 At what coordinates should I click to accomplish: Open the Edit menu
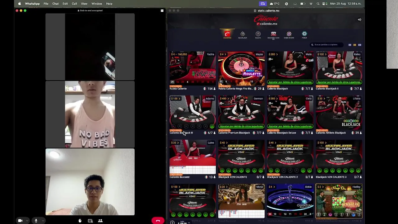coord(65,4)
